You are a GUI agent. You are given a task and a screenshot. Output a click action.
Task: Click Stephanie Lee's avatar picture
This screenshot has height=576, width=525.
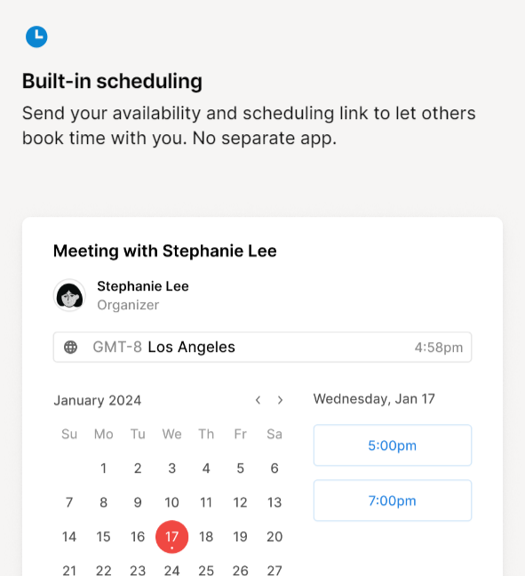pos(69,295)
